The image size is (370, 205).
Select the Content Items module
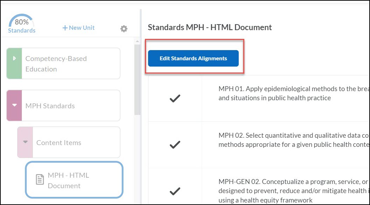[69, 142]
